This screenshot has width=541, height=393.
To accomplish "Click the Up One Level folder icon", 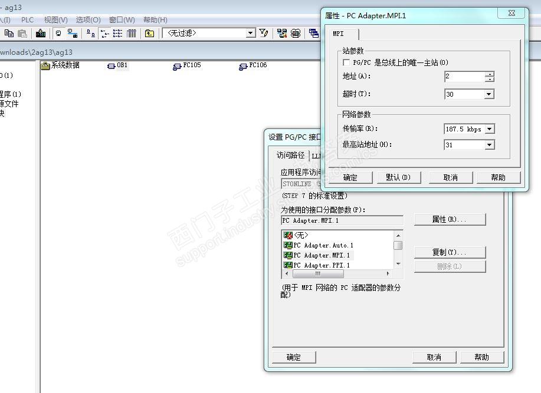I will (x=149, y=34).
